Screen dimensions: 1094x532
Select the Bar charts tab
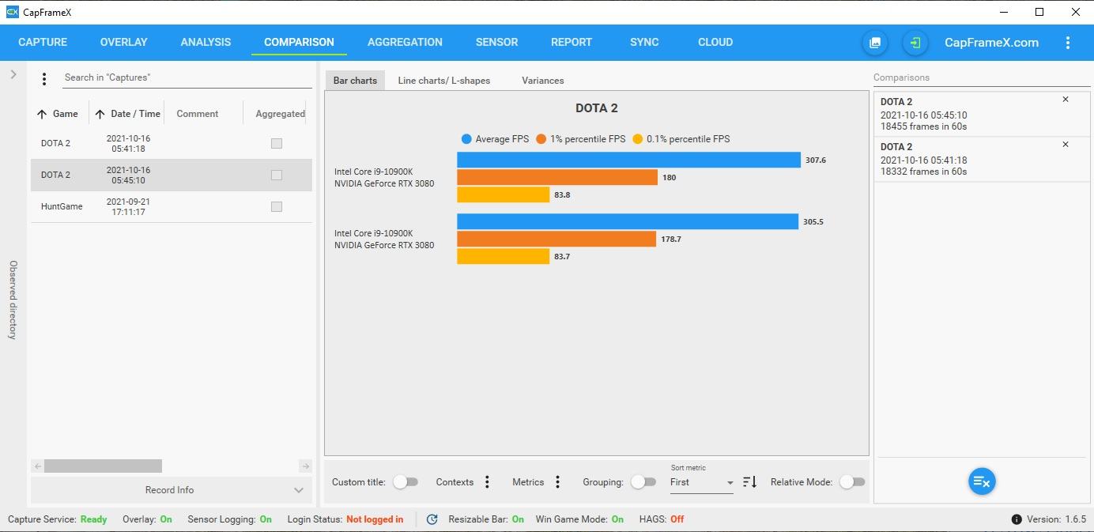point(355,81)
